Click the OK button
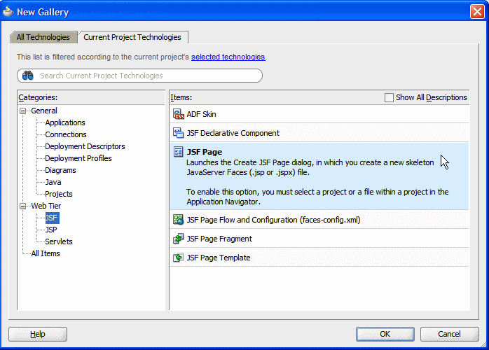This screenshot has height=350, width=489. tap(385, 334)
